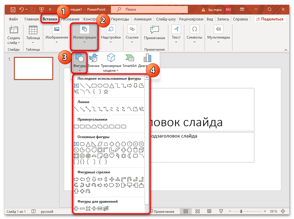Viewport: 294px width, 219px height.
Task: Switch to the Справка tab
Action: pyautogui.click(x=240, y=19)
